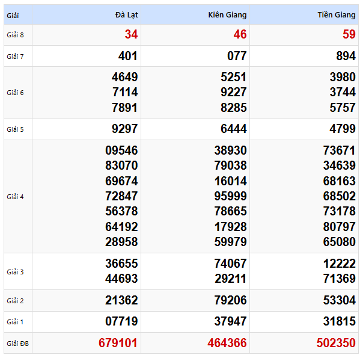Click the Giải 7 row label
Image resolution: width=363 pixels, height=358 pixels.
(15, 57)
